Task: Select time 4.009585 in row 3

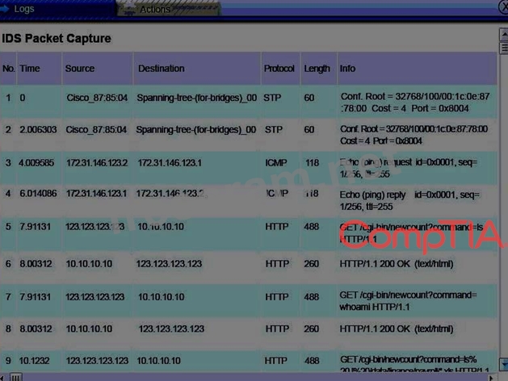Action: point(36,163)
